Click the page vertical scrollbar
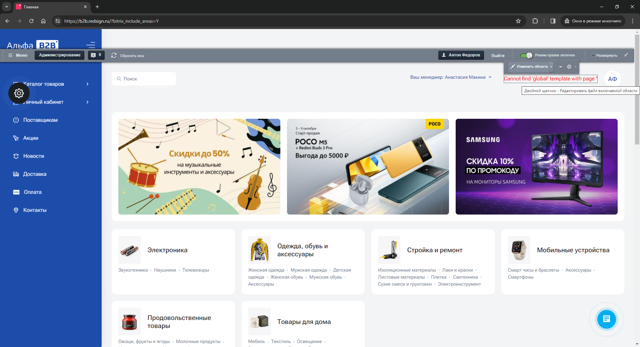640x347 pixels. 637,89
